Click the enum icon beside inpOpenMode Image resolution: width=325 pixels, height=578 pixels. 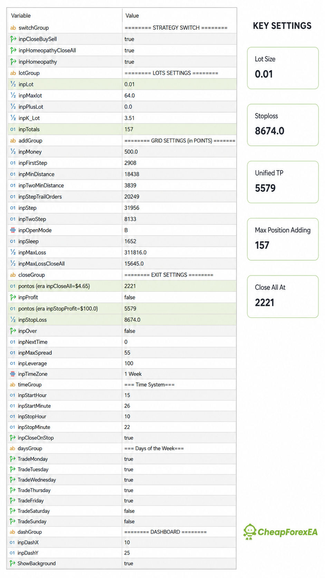click(13, 230)
